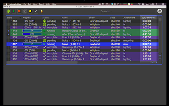Open the Submit menu
The width and height of the screenshot is (169, 106).
41,4
